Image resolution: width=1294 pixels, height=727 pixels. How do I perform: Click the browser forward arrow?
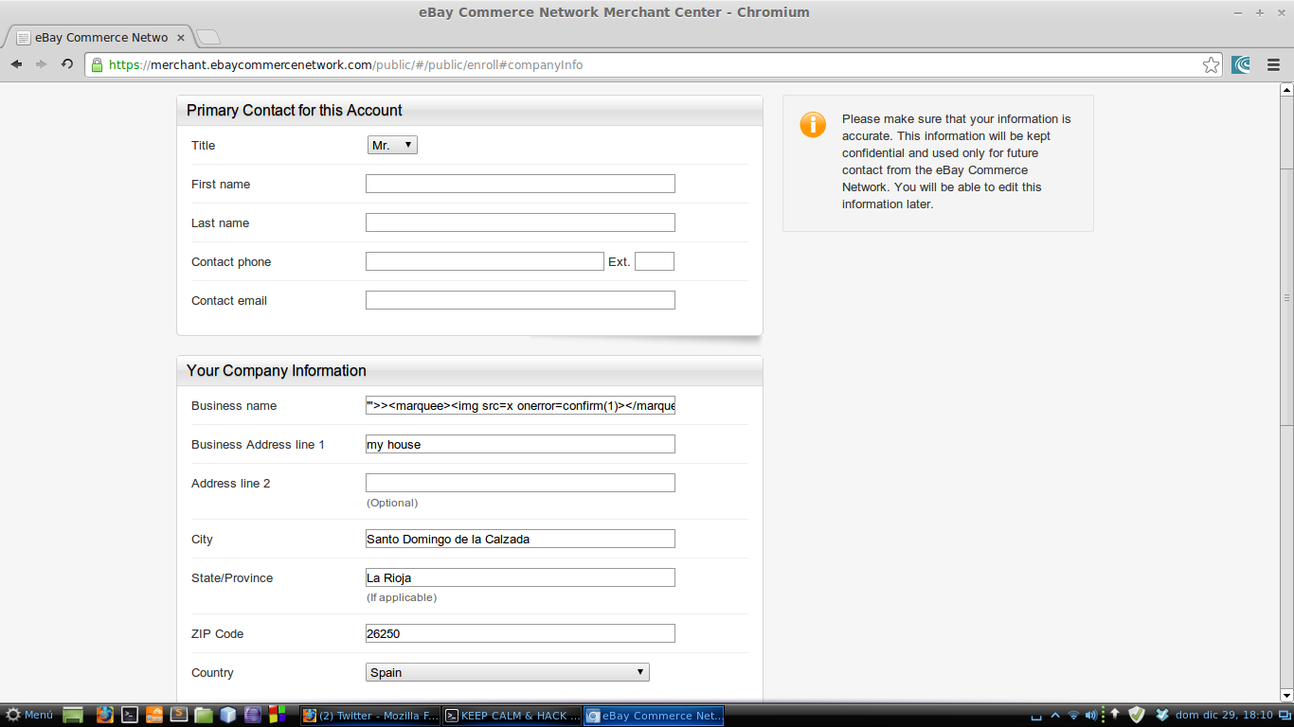(42, 64)
